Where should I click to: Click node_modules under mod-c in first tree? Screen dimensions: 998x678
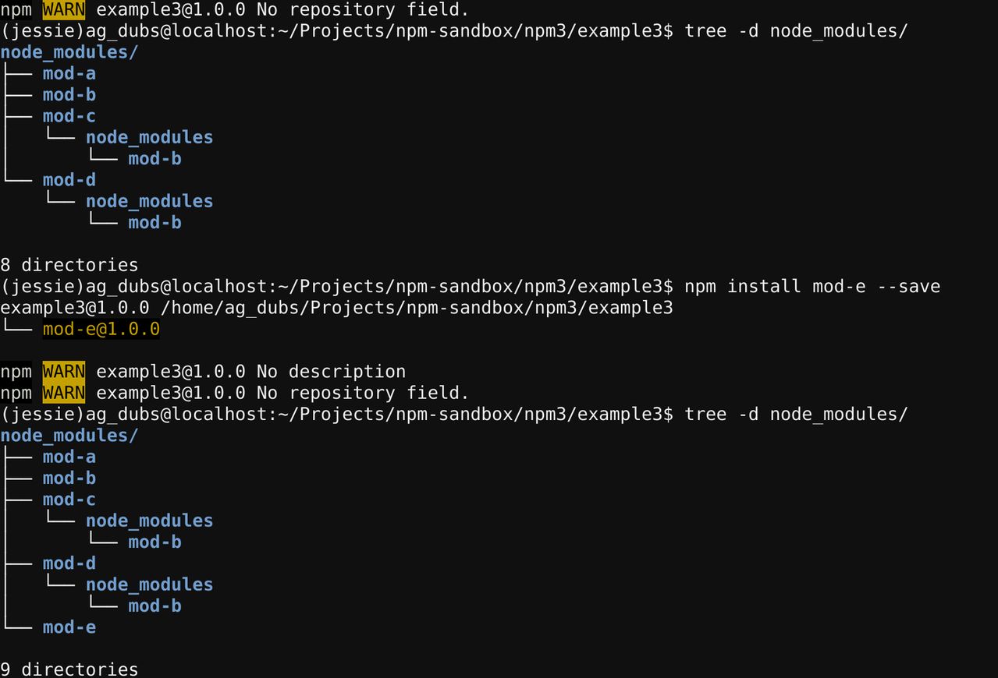(x=149, y=137)
